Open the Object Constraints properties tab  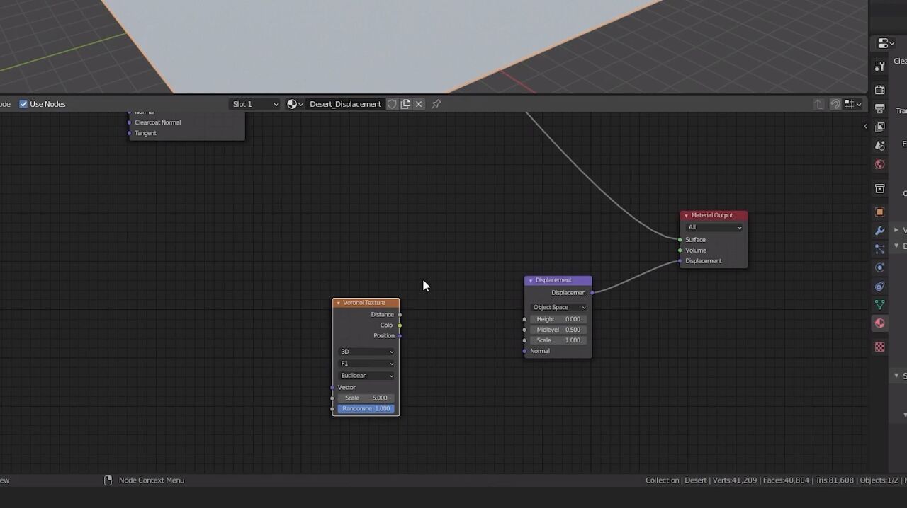879,287
